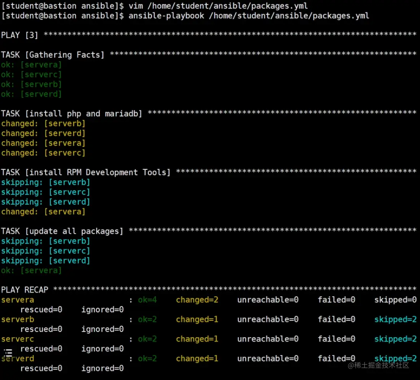
Task: Click 'rescued=0' beneath the servera recap row
Action: pyautogui.click(x=41, y=310)
